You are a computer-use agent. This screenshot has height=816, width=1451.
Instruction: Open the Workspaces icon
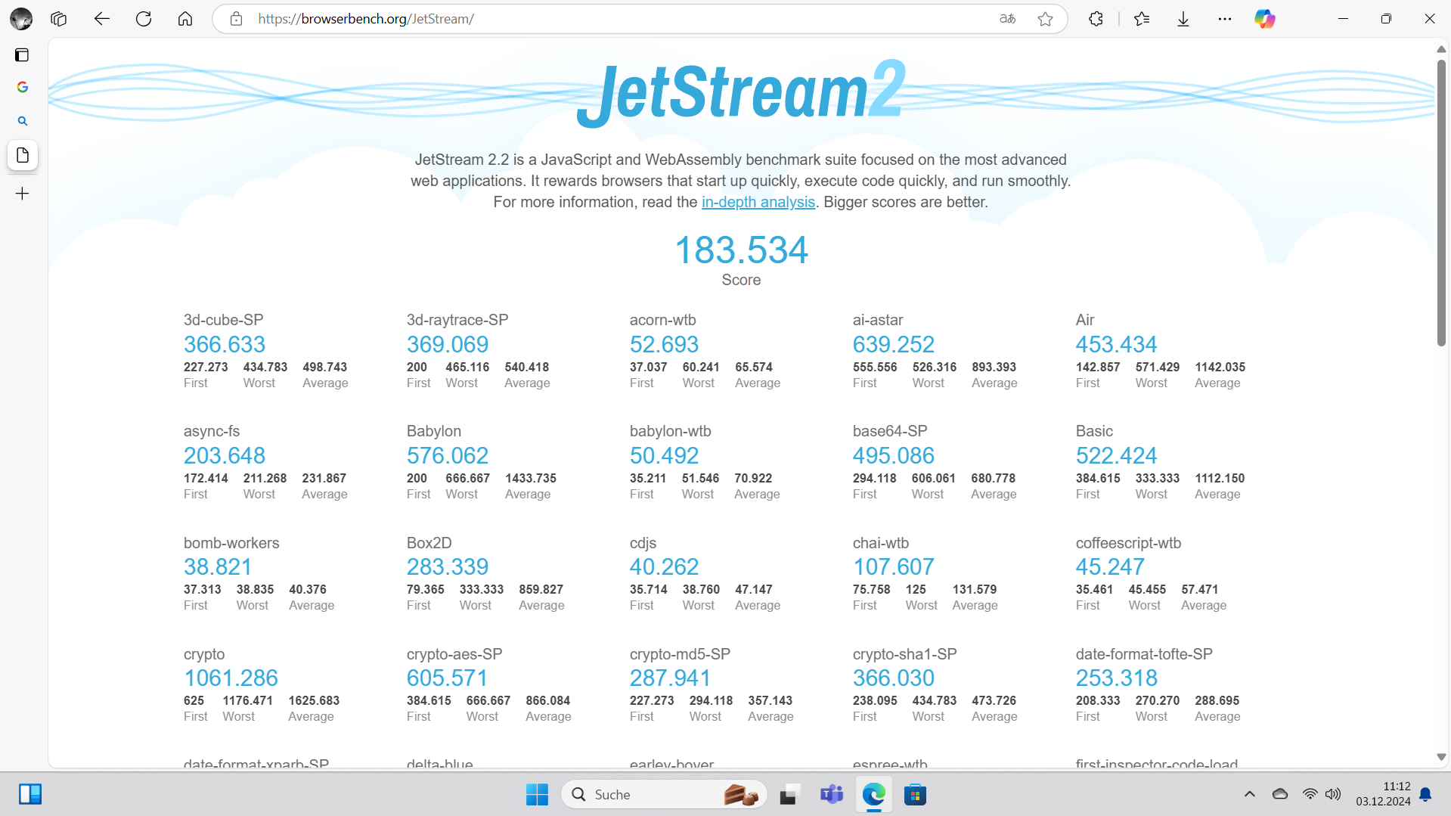(x=59, y=19)
